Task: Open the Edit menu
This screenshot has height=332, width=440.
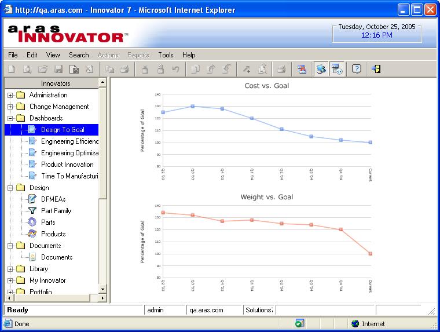Action: (x=32, y=55)
